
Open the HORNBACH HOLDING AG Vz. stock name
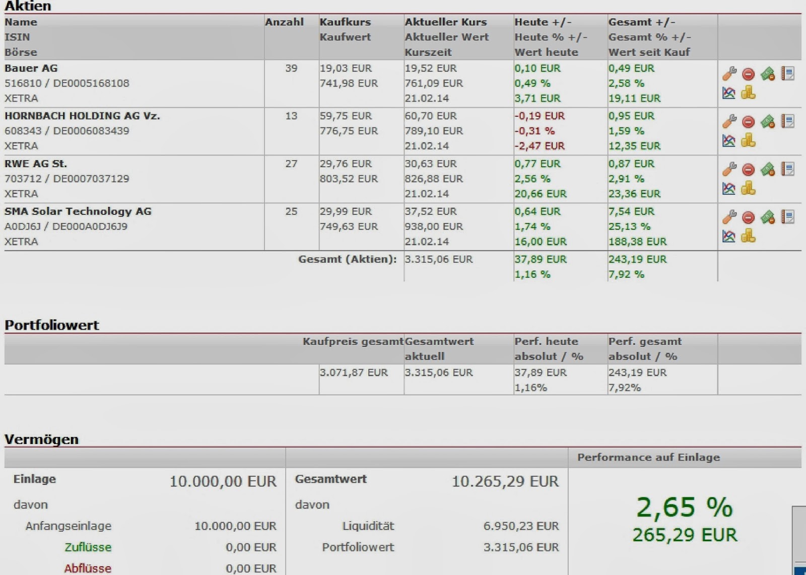(x=82, y=116)
